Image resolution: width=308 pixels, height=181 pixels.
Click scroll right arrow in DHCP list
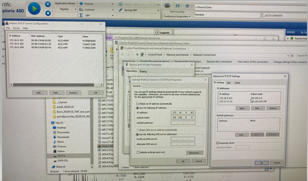[101, 85]
